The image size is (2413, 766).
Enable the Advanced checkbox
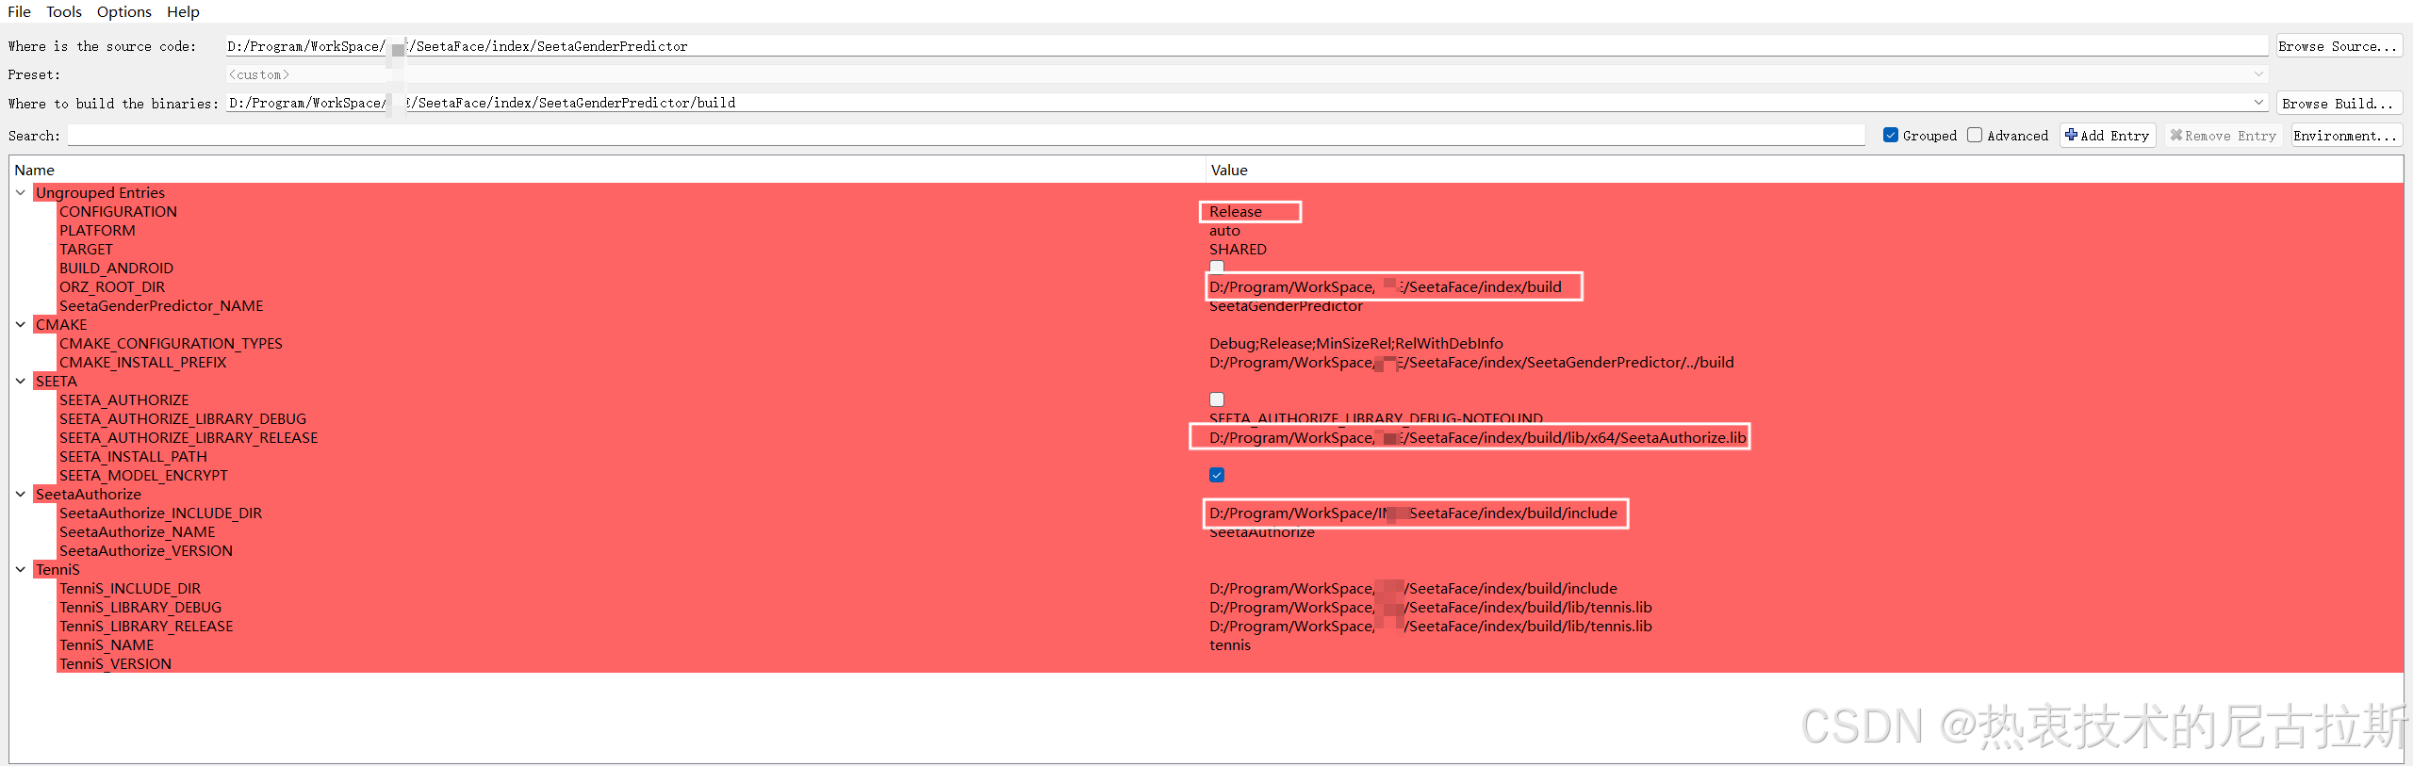click(1975, 135)
